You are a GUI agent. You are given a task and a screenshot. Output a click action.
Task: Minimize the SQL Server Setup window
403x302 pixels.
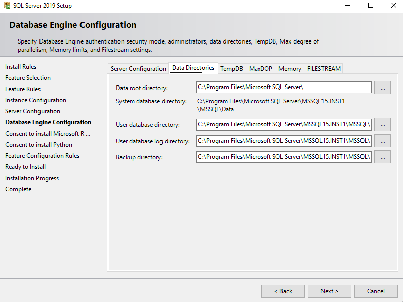coord(347,6)
